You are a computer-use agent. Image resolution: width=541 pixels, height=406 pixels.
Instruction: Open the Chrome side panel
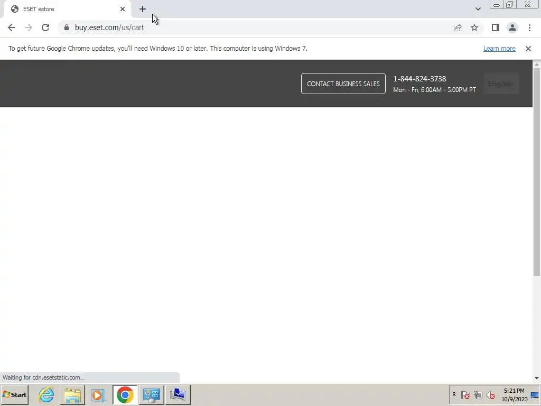click(496, 27)
